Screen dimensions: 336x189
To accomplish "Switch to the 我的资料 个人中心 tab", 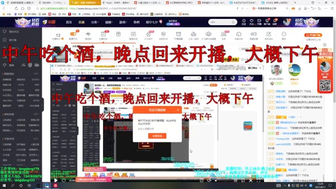I will (52, 3).
